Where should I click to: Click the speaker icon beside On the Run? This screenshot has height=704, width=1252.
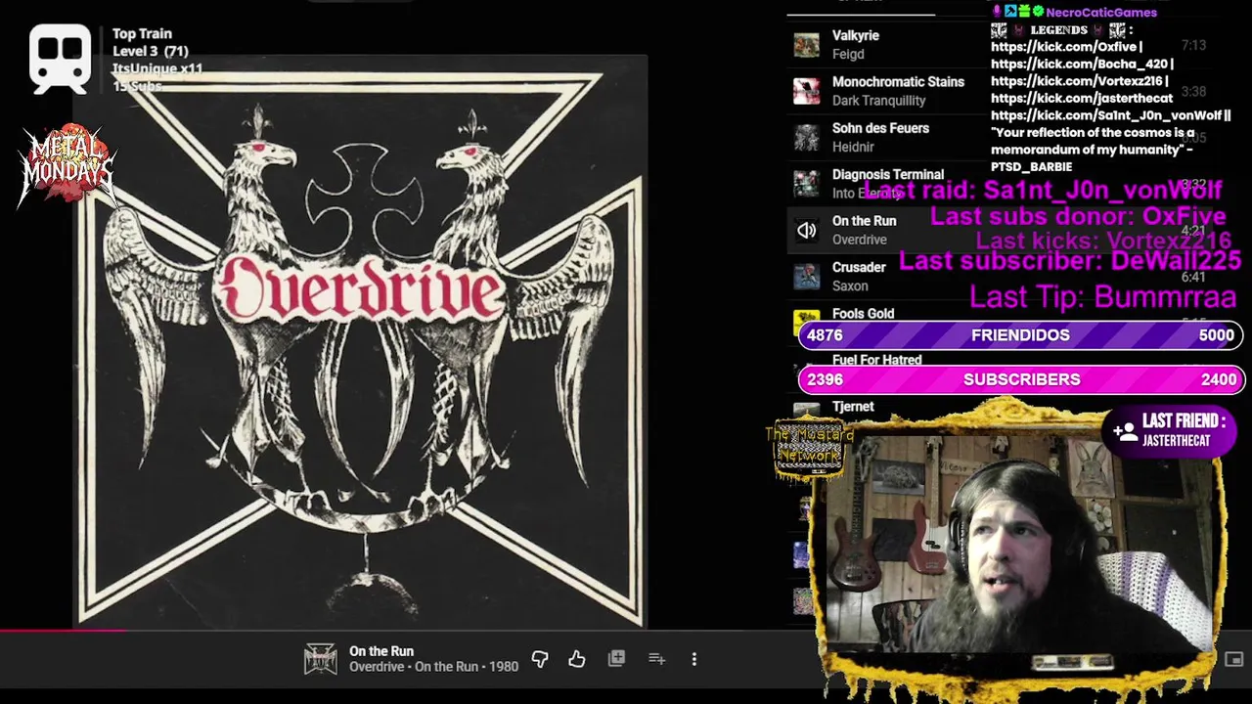(806, 231)
